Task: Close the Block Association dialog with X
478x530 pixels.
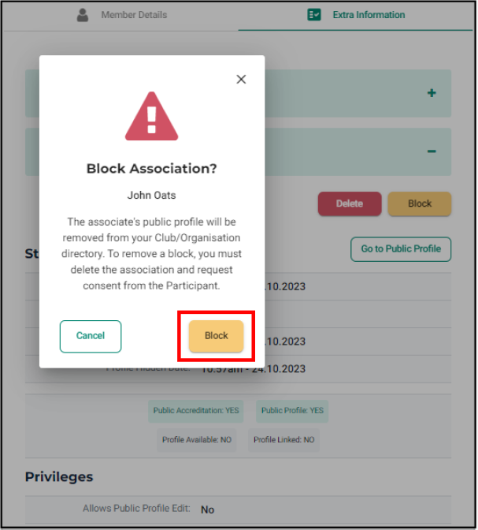Action: pos(241,80)
